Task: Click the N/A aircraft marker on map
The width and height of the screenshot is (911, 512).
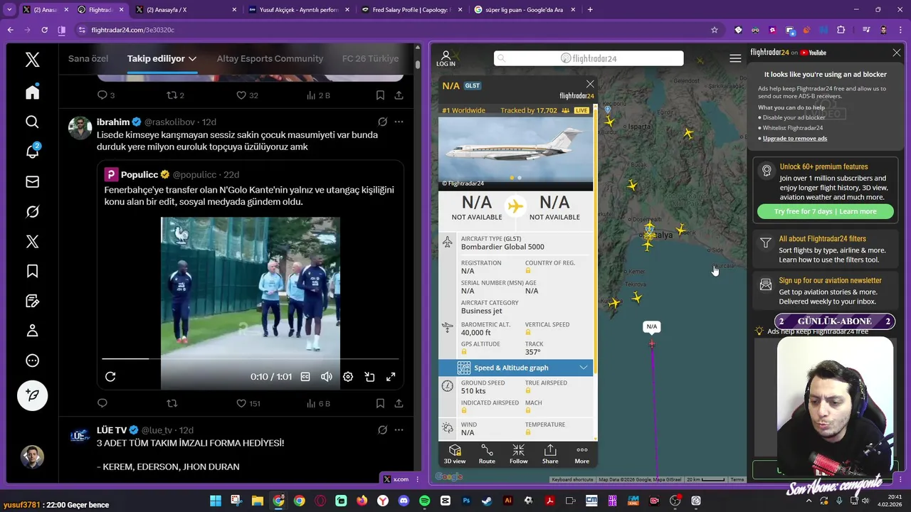Action: 652,344
